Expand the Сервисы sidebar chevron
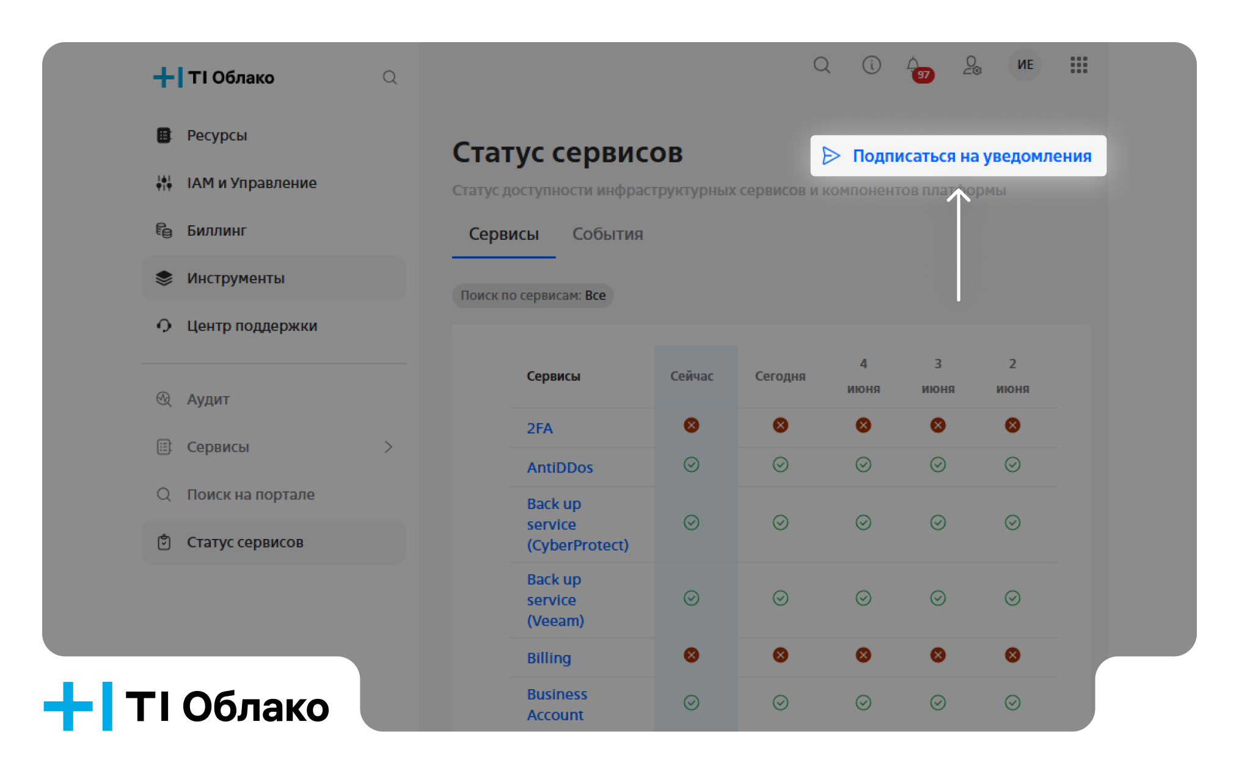The width and height of the screenshot is (1239, 774). pyautogui.click(x=389, y=447)
